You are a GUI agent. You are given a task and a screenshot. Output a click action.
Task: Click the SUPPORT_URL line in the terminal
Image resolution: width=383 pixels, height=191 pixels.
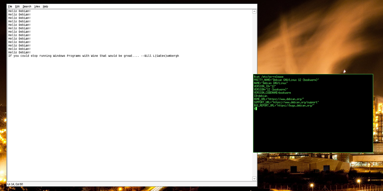point(286,102)
